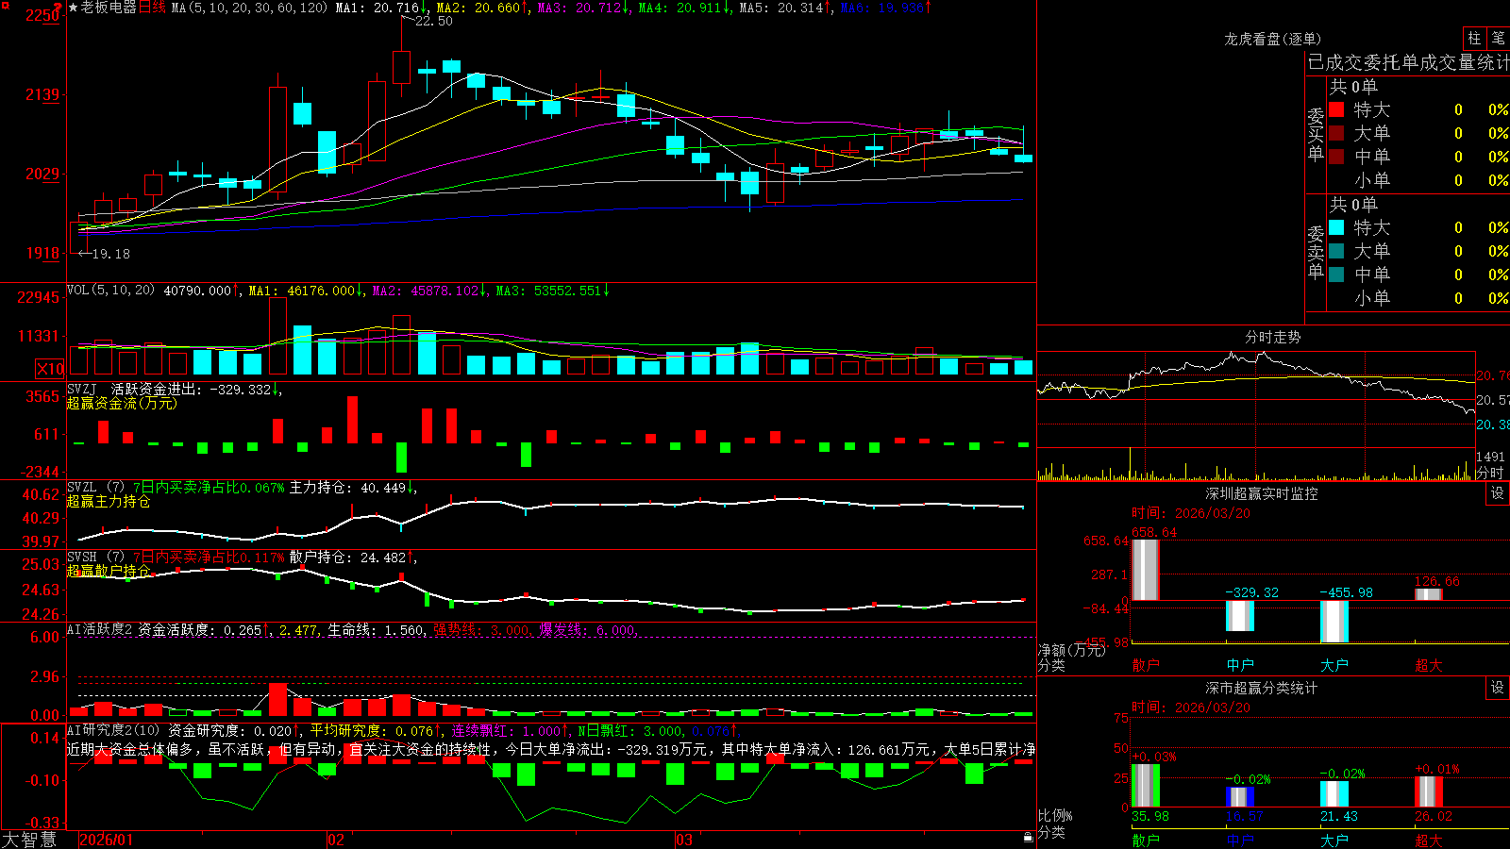Click the MA(5,10,20,30,60,120) indicator label
Viewport: 1510px width, 849px height.
249,8
